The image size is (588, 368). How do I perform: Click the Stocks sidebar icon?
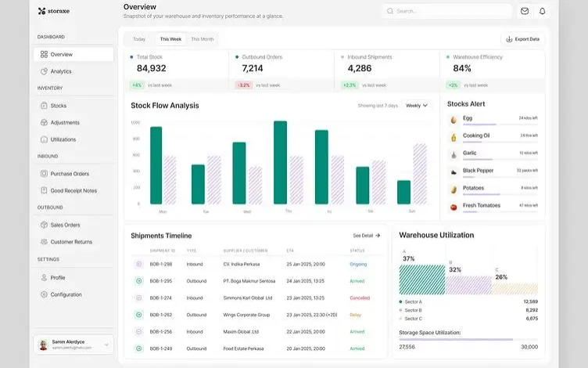44,106
